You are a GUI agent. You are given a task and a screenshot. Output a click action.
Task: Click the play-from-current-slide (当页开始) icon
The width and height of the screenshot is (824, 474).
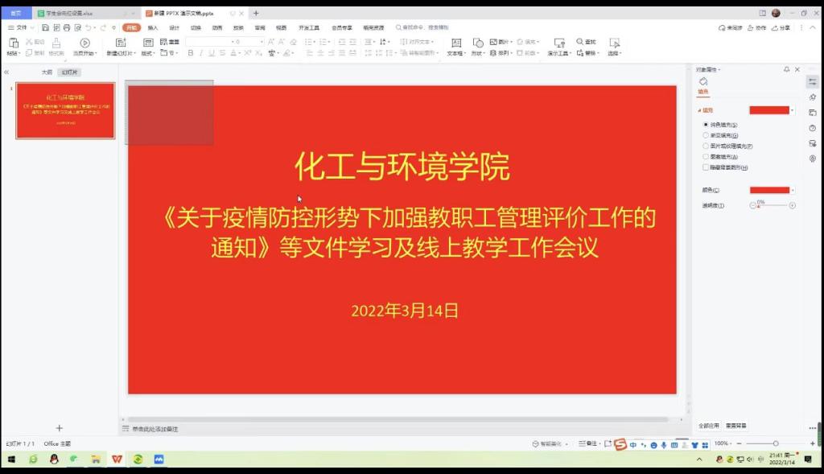tap(84, 43)
